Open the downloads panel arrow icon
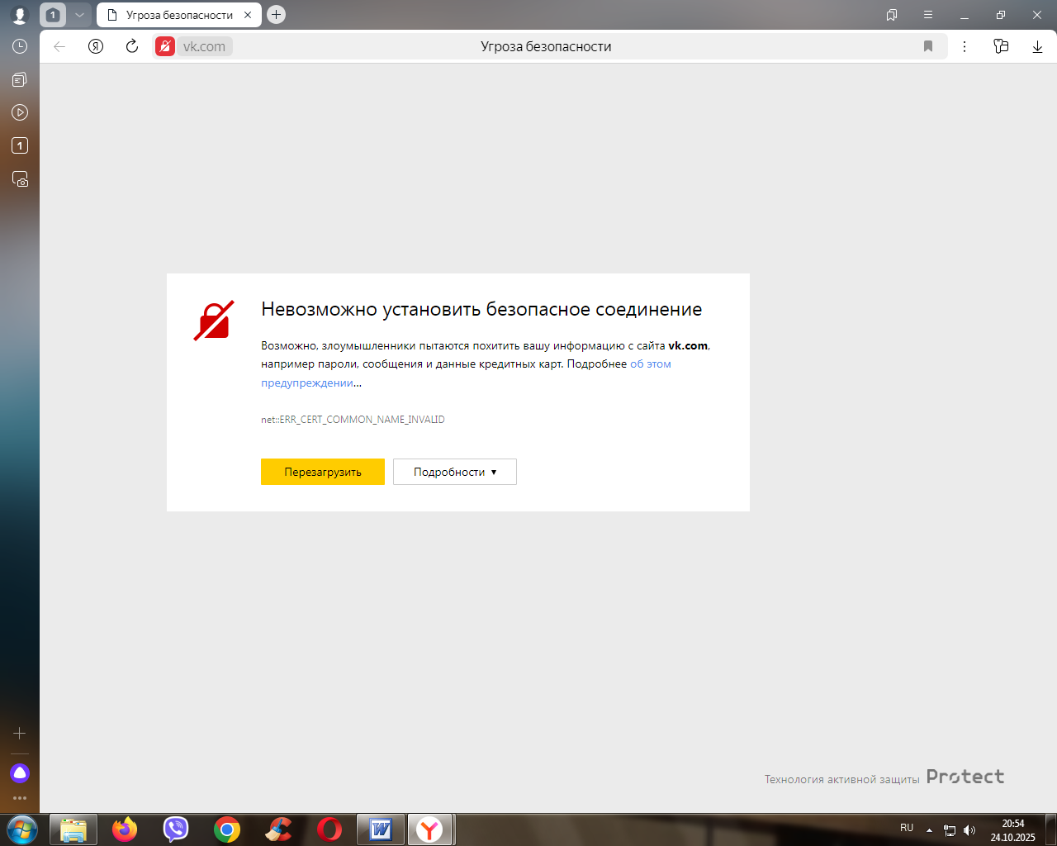The width and height of the screenshot is (1057, 846). tap(1037, 46)
